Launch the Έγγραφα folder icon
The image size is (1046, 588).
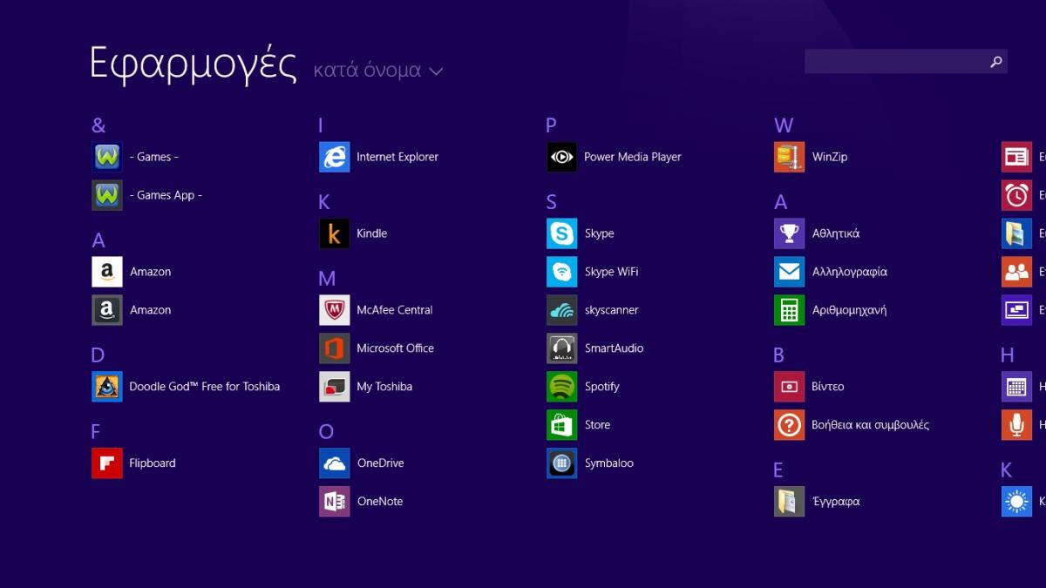(790, 502)
